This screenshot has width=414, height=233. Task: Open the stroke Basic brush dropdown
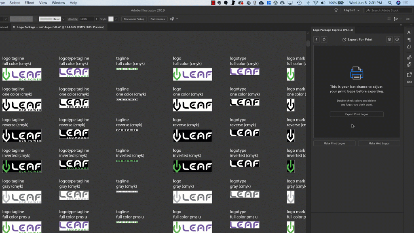63,19
